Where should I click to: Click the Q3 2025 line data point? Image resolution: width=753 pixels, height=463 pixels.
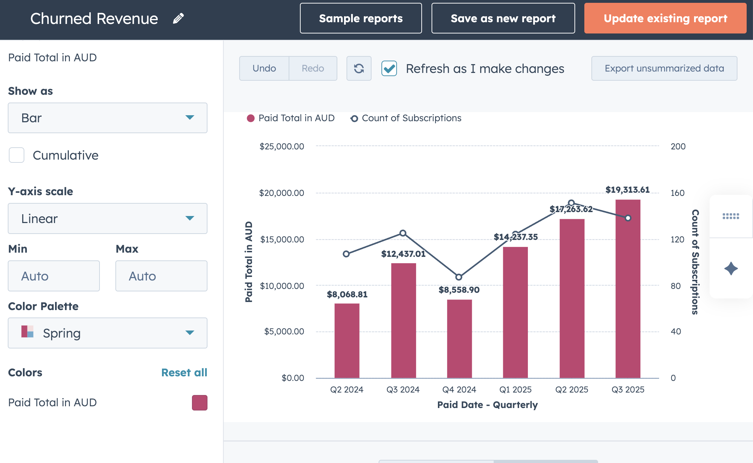[x=628, y=218]
